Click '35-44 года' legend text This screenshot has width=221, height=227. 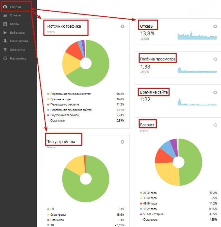coord(150,198)
